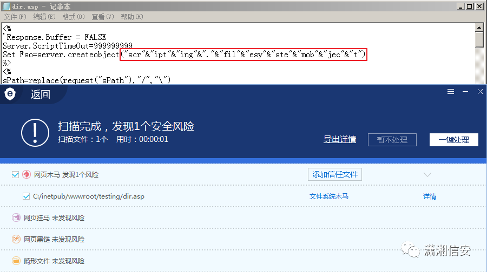Click the Notepad vertical scrollbar thumb

click(479, 39)
